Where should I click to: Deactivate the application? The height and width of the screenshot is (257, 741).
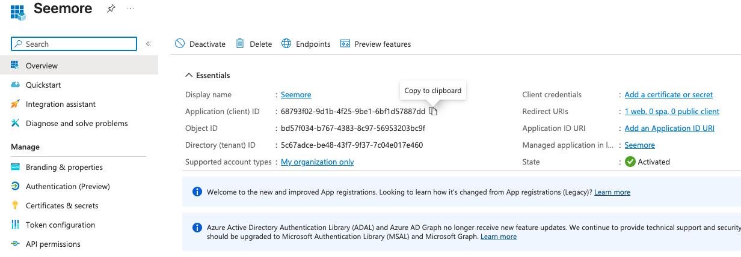click(x=200, y=44)
